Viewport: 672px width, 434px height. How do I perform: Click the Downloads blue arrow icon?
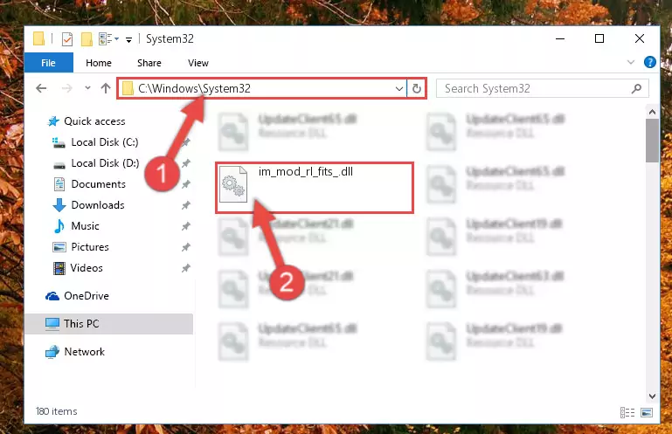click(59, 205)
